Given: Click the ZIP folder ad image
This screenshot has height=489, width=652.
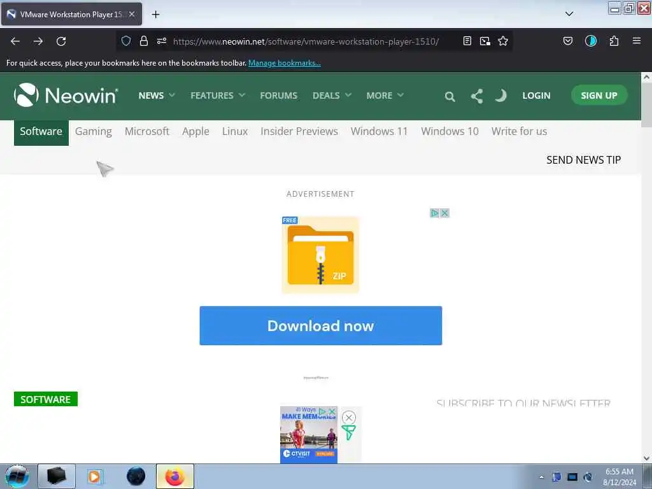Looking at the screenshot, I should (x=320, y=255).
